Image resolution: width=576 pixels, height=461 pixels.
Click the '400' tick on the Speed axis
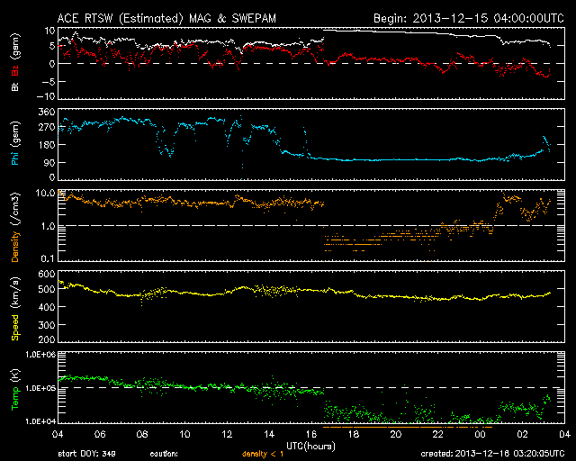(x=47, y=307)
